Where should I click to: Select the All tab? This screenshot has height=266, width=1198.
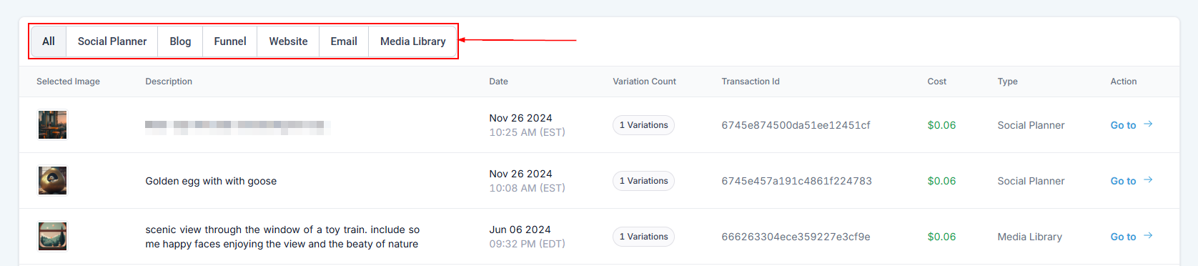[x=49, y=41]
